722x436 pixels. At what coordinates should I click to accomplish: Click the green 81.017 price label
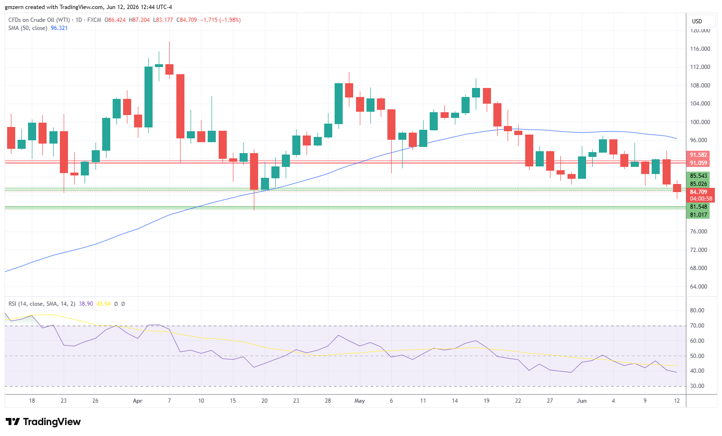click(698, 215)
